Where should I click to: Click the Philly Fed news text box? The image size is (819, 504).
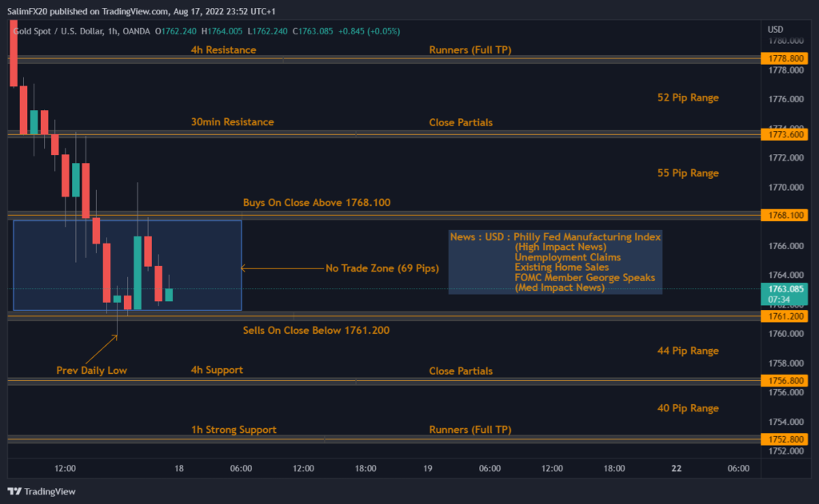pos(555,262)
